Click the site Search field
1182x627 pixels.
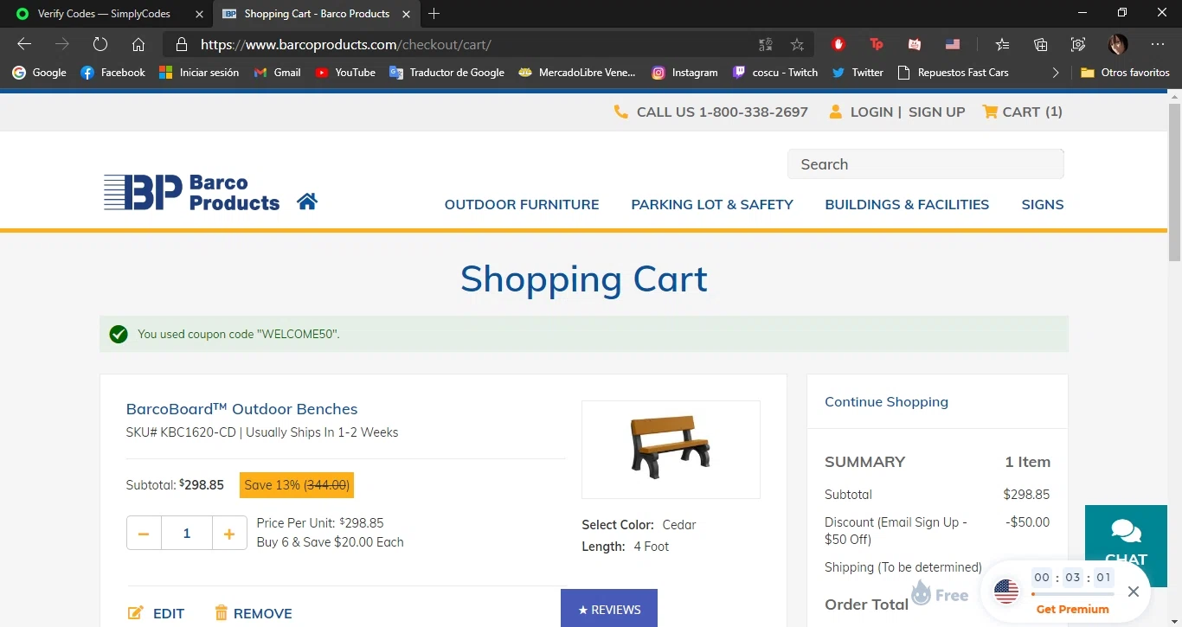(x=925, y=164)
